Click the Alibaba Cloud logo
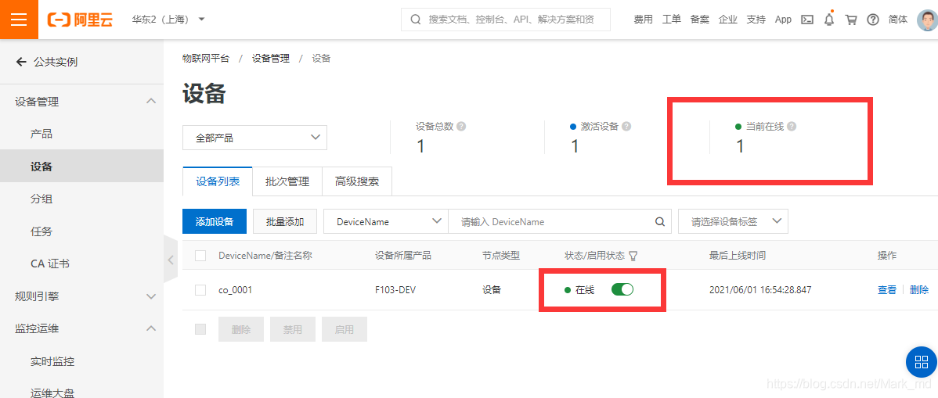Viewport: 938px width, 398px height. [x=80, y=19]
